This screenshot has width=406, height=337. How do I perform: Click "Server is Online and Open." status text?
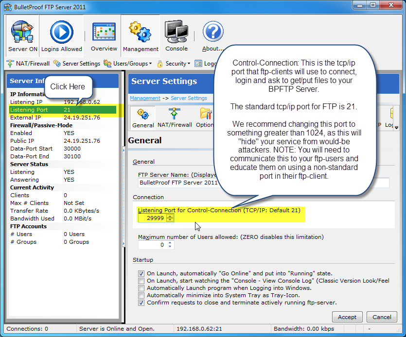[117, 329]
